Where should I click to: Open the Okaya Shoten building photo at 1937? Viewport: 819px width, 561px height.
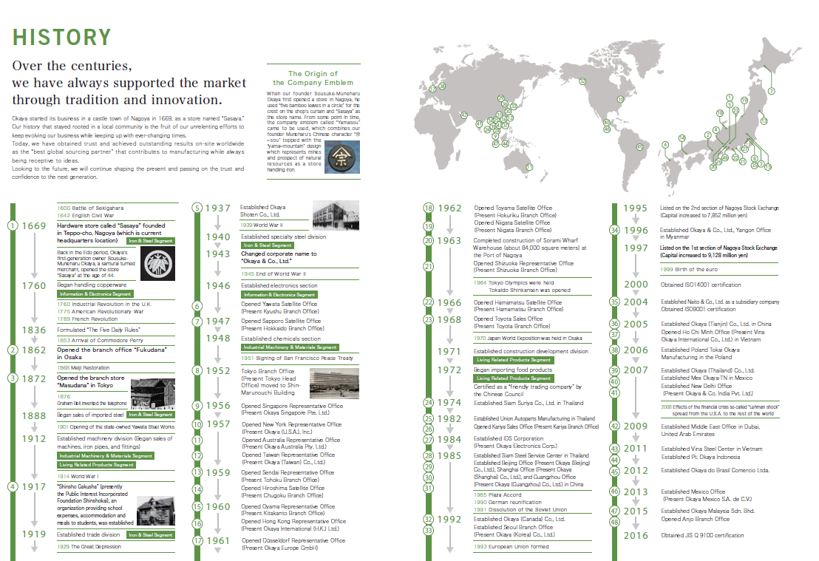(x=336, y=215)
